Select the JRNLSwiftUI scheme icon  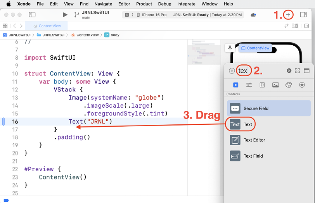(x=127, y=15)
